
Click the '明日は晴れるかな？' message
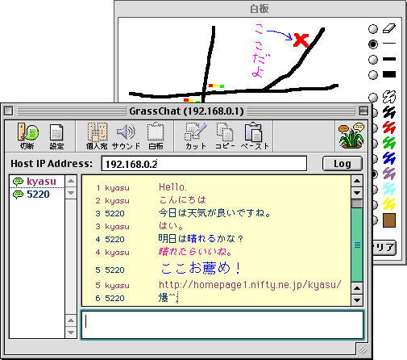tap(201, 238)
